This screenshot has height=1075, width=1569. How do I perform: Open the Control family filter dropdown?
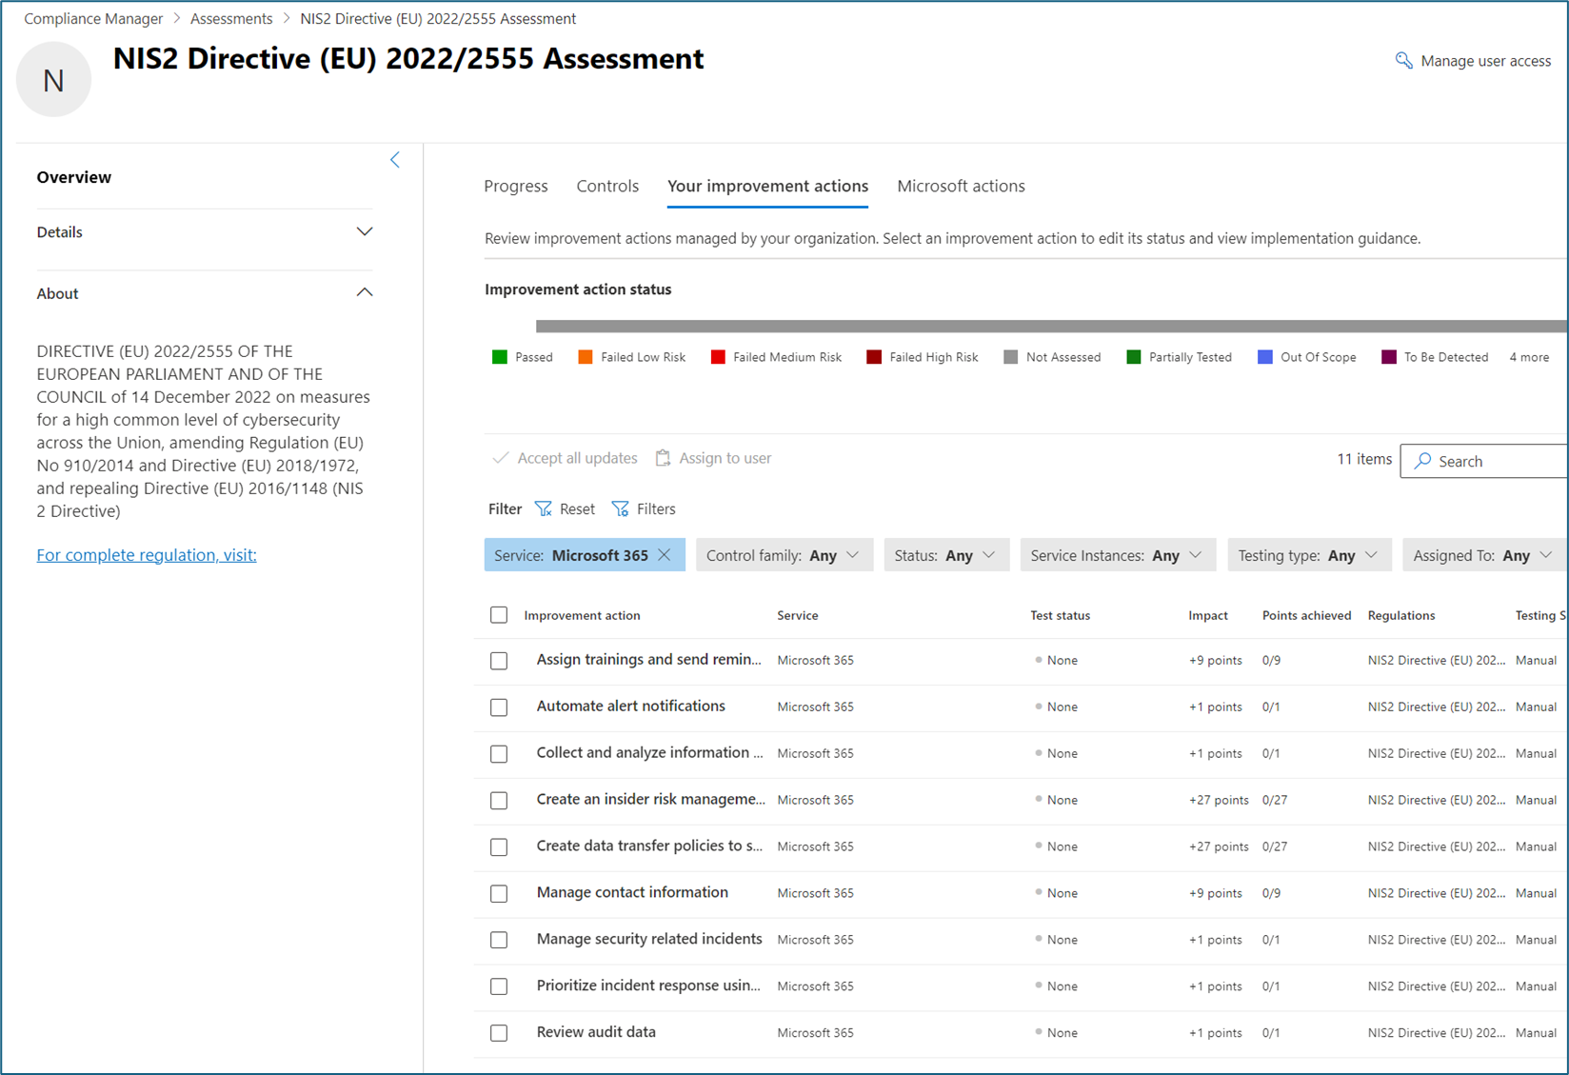pyautogui.click(x=784, y=555)
